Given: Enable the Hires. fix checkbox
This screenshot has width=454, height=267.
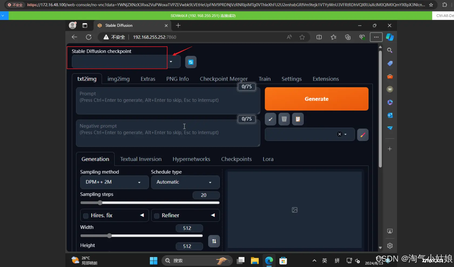Looking at the screenshot, I should click(x=86, y=216).
